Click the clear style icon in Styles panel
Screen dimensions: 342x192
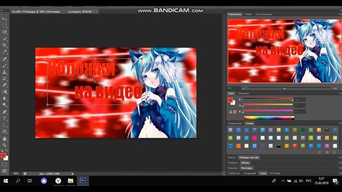coord(319,153)
